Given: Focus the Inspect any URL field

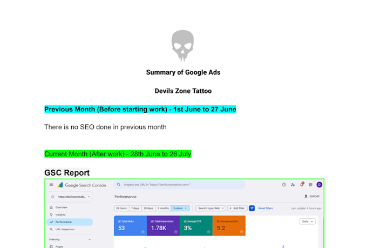Looking at the screenshot, I should pos(180,185).
